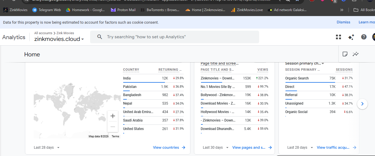Viewport: 375px width, 156px height.
Task: Dismiss the cookie consent notice
Action: point(343,22)
